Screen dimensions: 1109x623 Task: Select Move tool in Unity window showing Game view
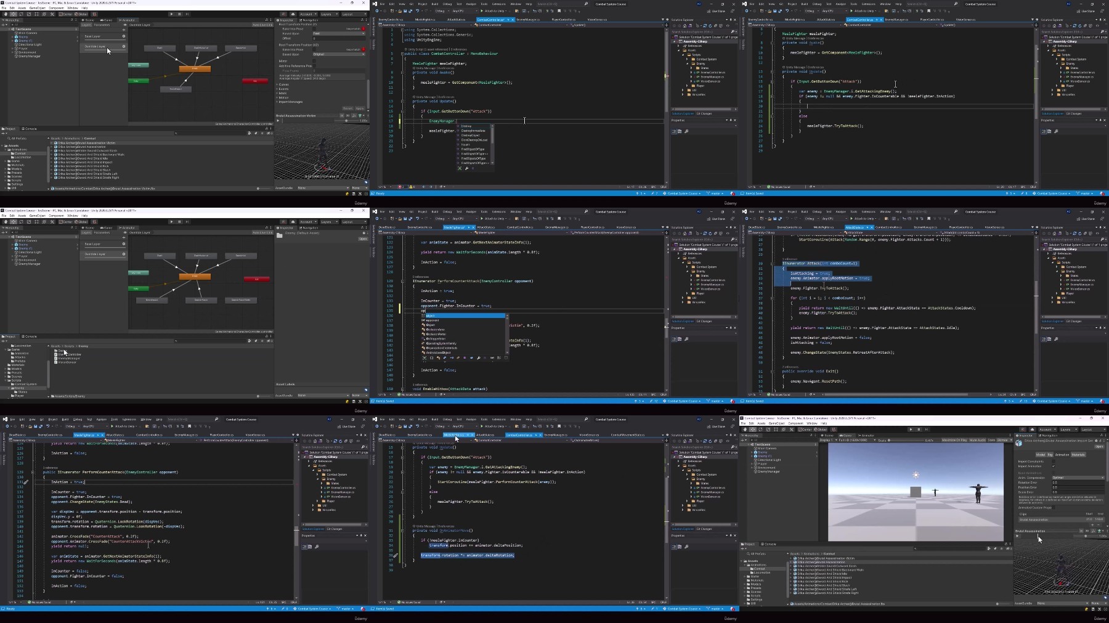click(x=753, y=430)
